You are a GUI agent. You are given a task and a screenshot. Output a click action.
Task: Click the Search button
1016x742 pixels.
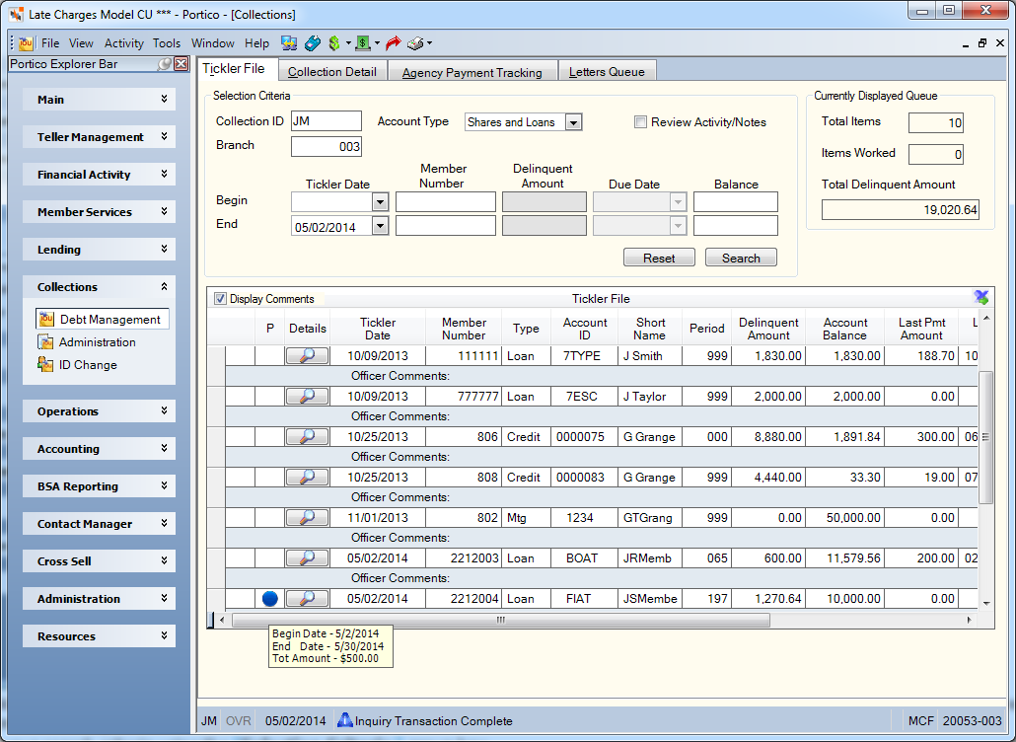(x=741, y=258)
